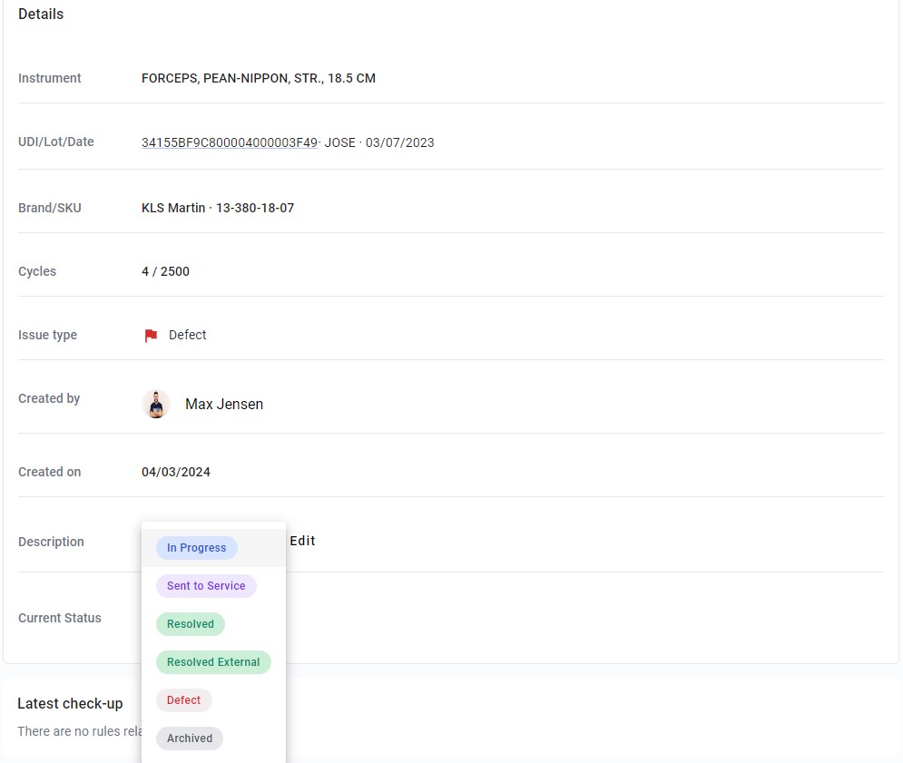This screenshot has width=903, height=763.
Task: Click the Details section heading
Action: [41, 14]
